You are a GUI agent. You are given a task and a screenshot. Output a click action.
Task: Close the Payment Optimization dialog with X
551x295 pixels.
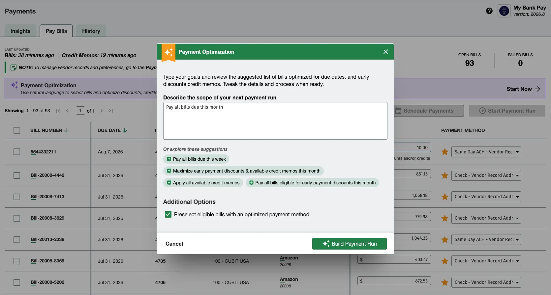386,52
